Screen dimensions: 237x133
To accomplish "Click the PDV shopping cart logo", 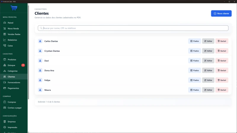I will coord(14,8).
